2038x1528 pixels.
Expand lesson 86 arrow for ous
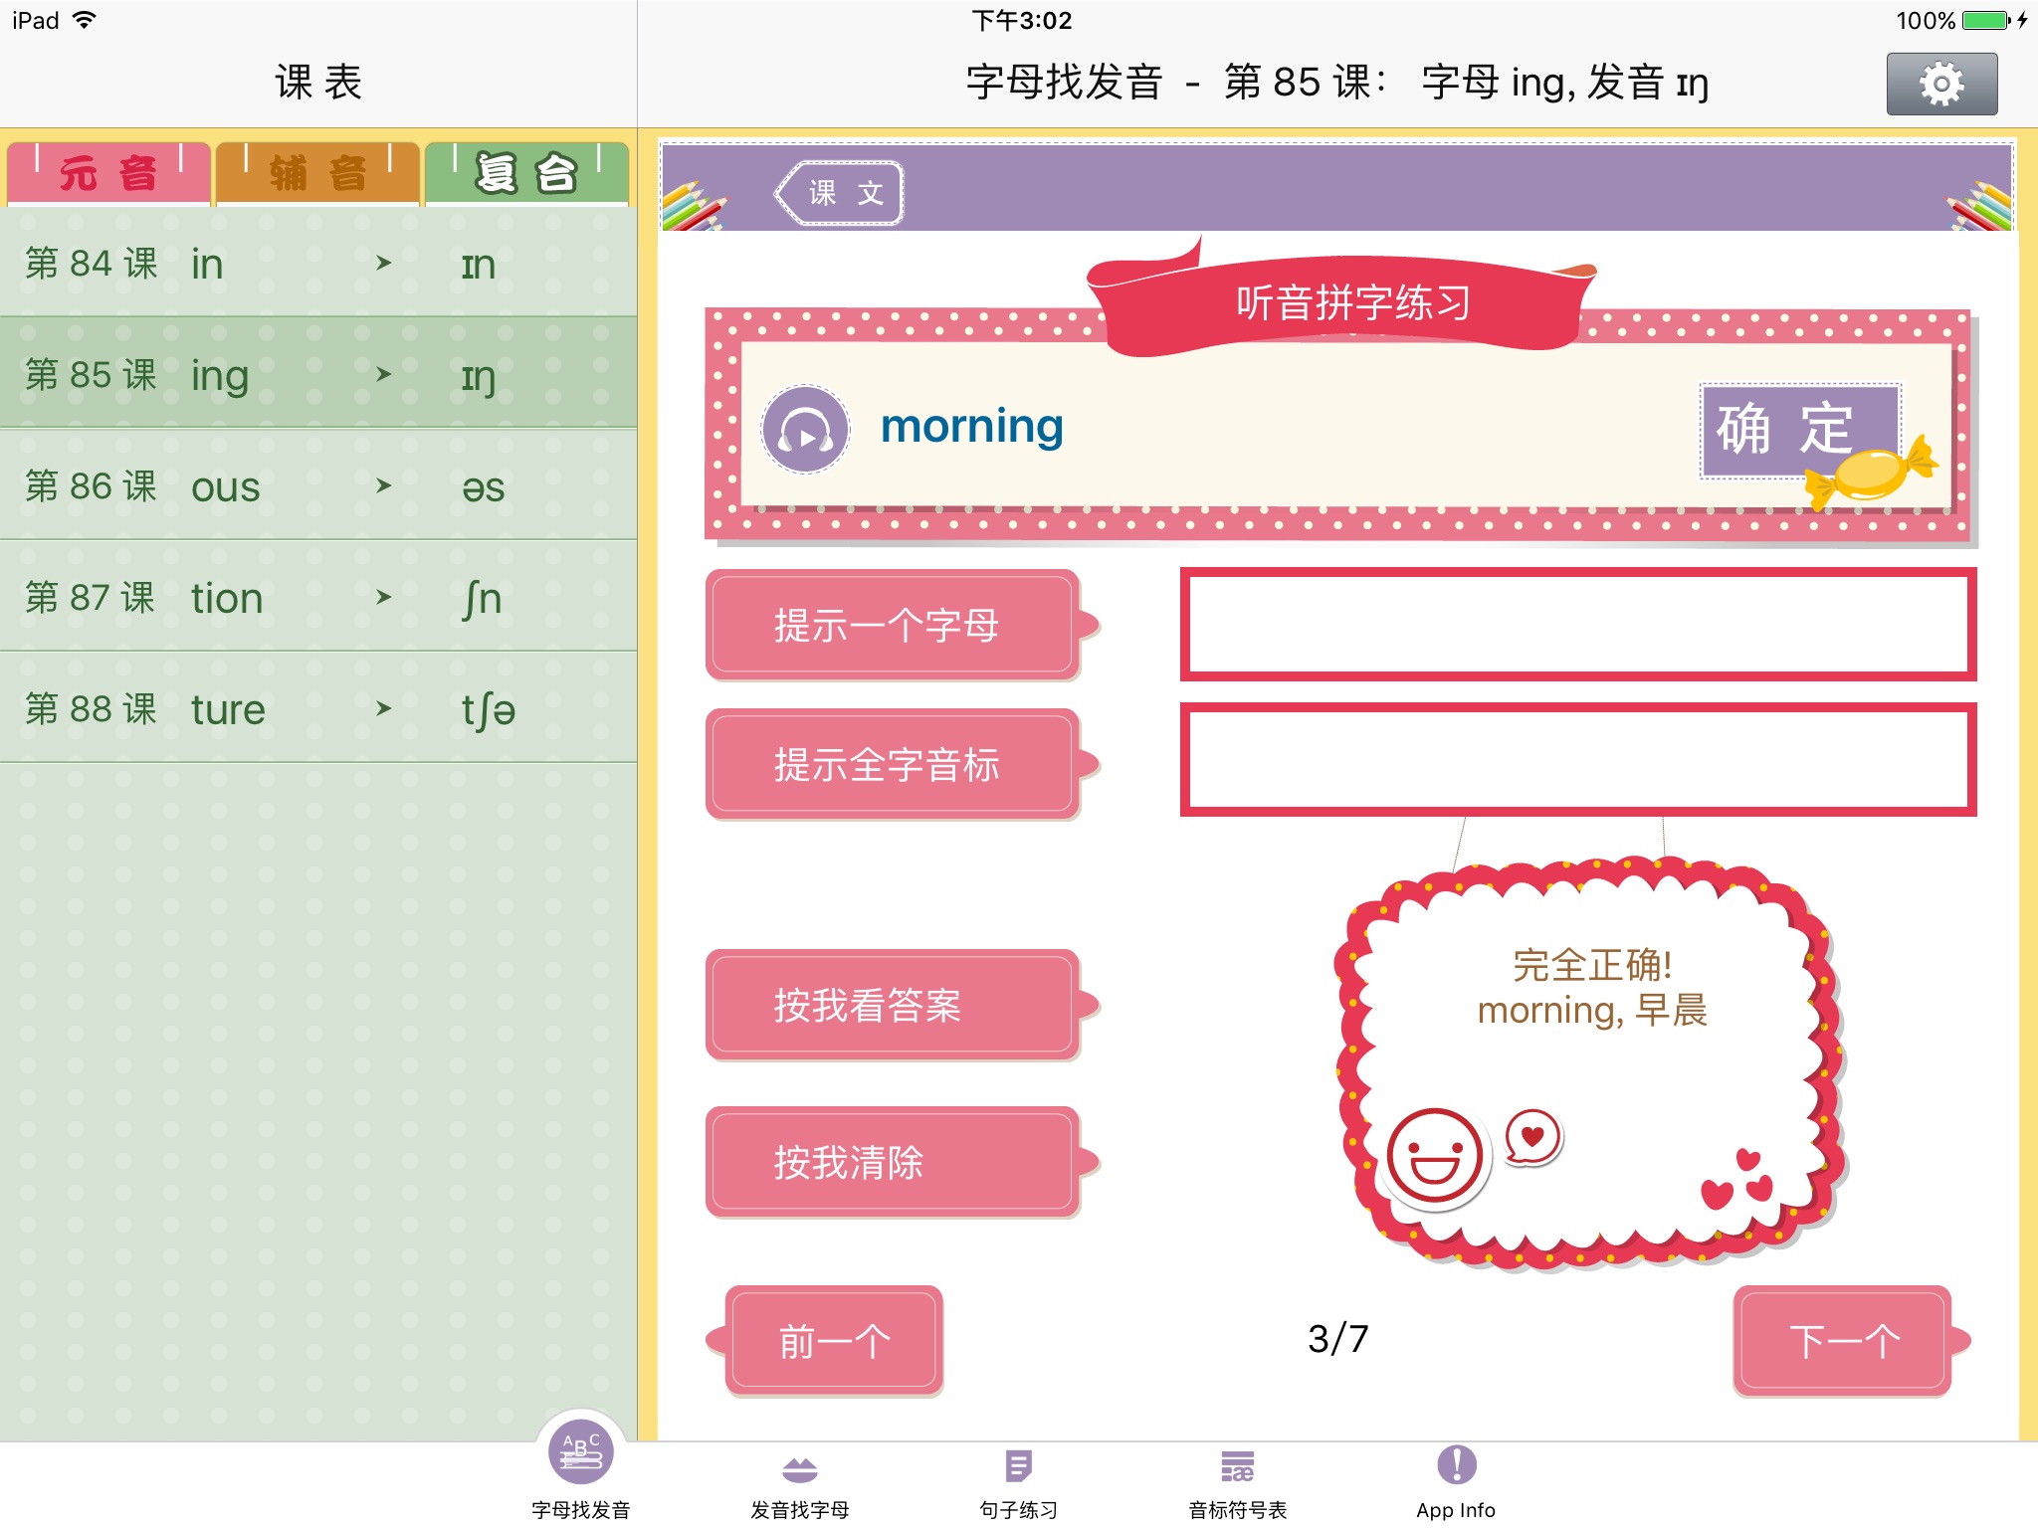coord(383,486)
